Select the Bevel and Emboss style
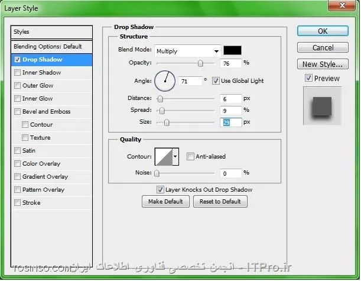 46,112
